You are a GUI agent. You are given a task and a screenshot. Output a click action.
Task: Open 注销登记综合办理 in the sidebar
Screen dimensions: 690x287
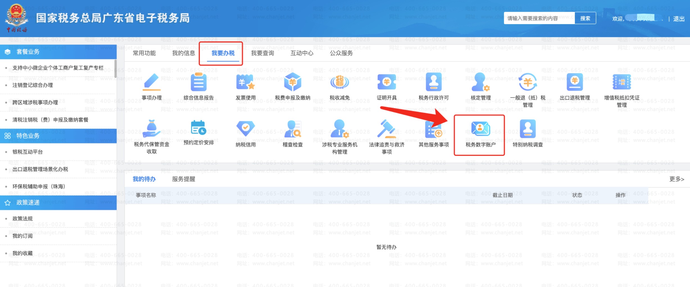click(x=33, y=85)
